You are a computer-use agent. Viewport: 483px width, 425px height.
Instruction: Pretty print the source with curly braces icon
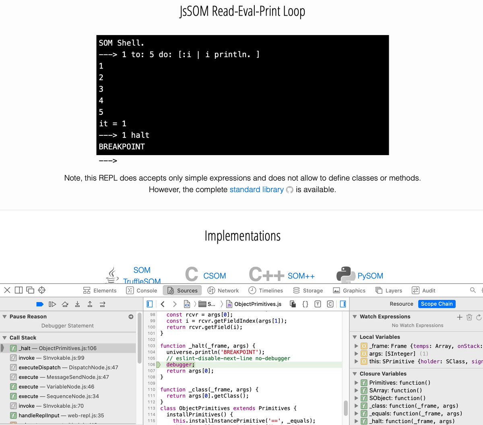coord(305,304)
